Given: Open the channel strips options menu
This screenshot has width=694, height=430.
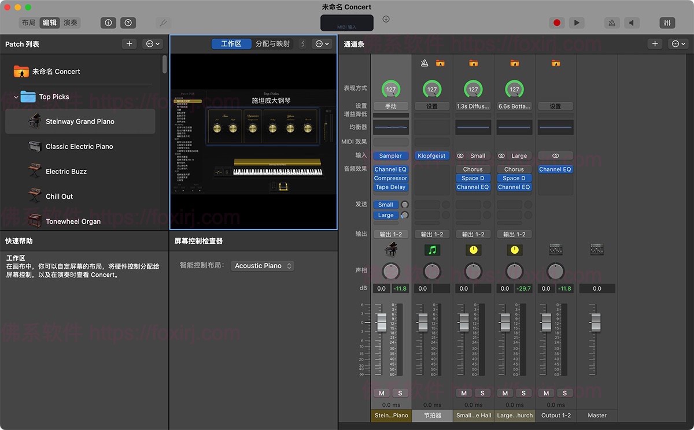Looking at the screenshot, I should pos(677,44).
